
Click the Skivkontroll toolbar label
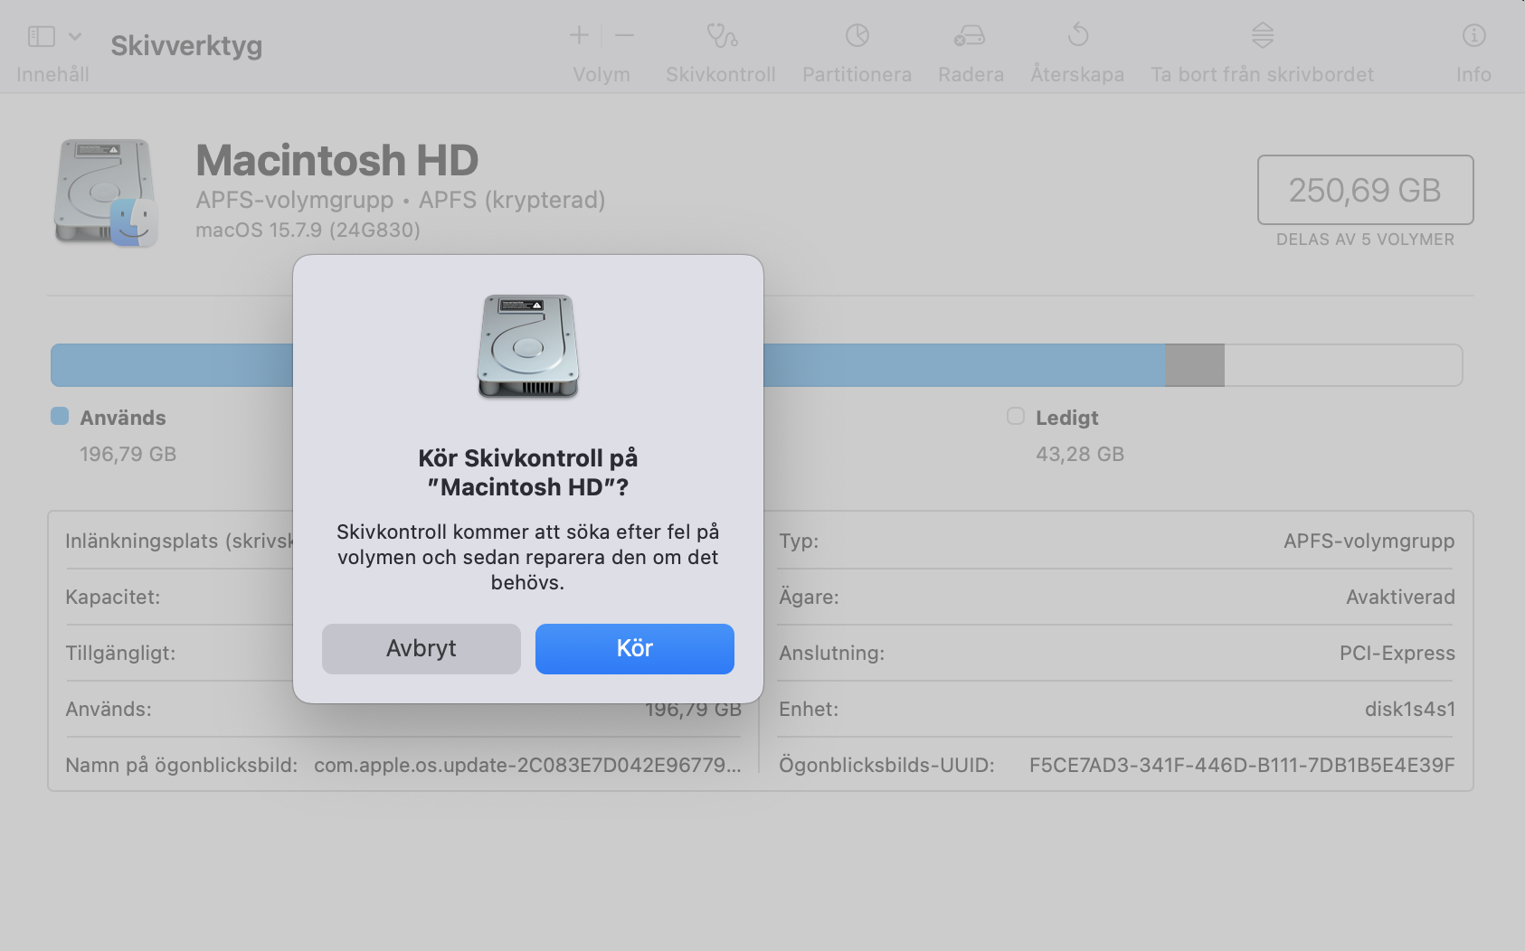(x=721, y=74)
